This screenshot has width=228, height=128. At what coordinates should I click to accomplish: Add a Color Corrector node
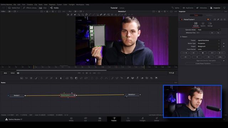[42, 78]
